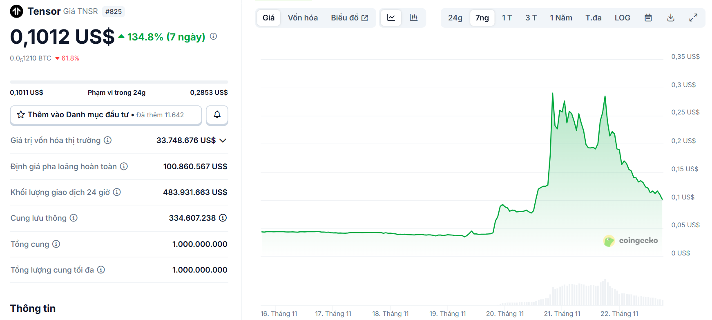The width and height of the screenshot is (712, 320).
Task: Click the Tensor coin logo icon
Action: coord(17,11)
